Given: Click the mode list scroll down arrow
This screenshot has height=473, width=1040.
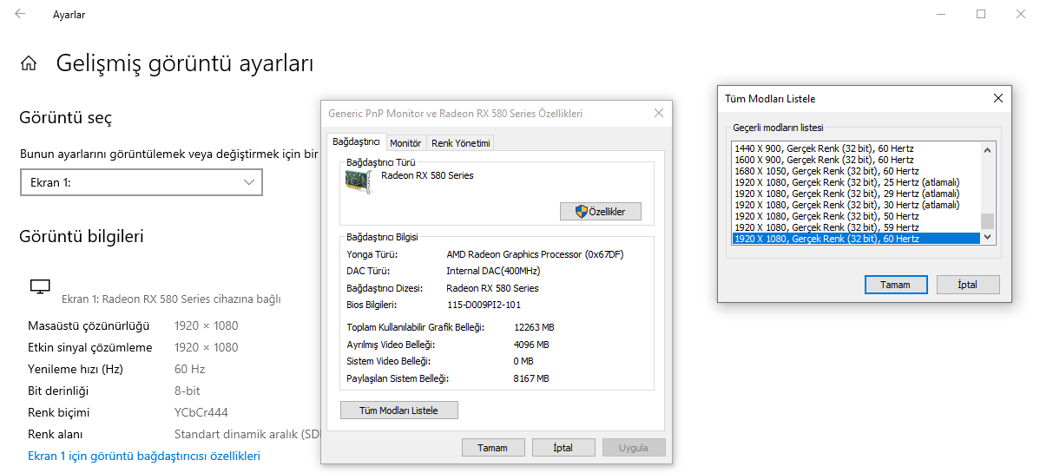Looking at the screenshot, I should 988,236.
